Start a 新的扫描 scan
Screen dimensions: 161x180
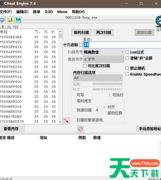click(x=81, y=32)
